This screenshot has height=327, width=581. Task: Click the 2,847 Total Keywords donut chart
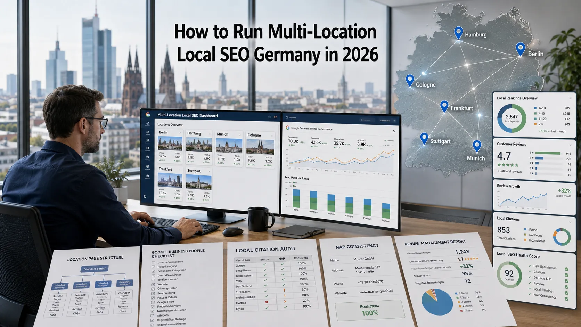512,118
